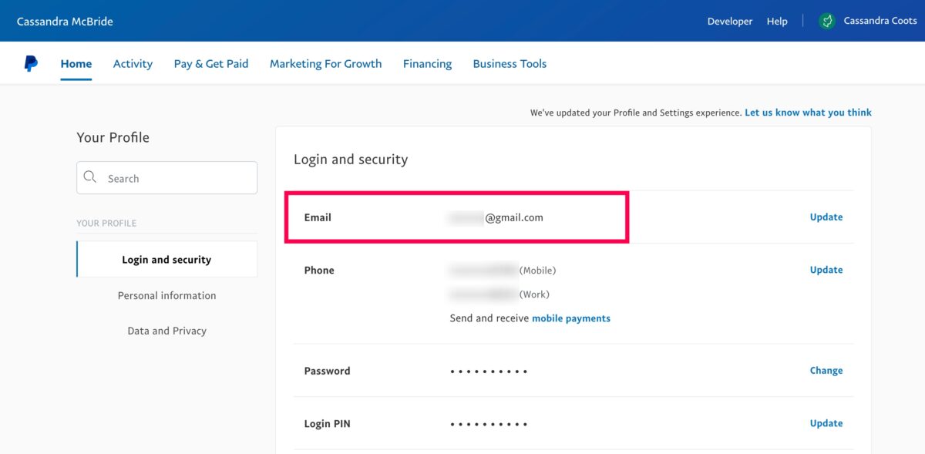Open the Help link
Image resolution: width=925 pixels, height=454 pixels.
coord(777,22)
